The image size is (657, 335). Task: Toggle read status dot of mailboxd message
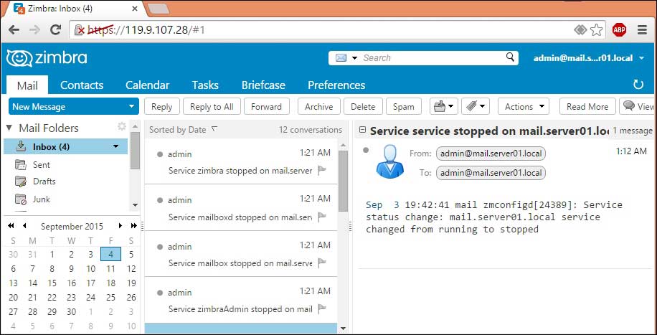(x=160, y=200)
